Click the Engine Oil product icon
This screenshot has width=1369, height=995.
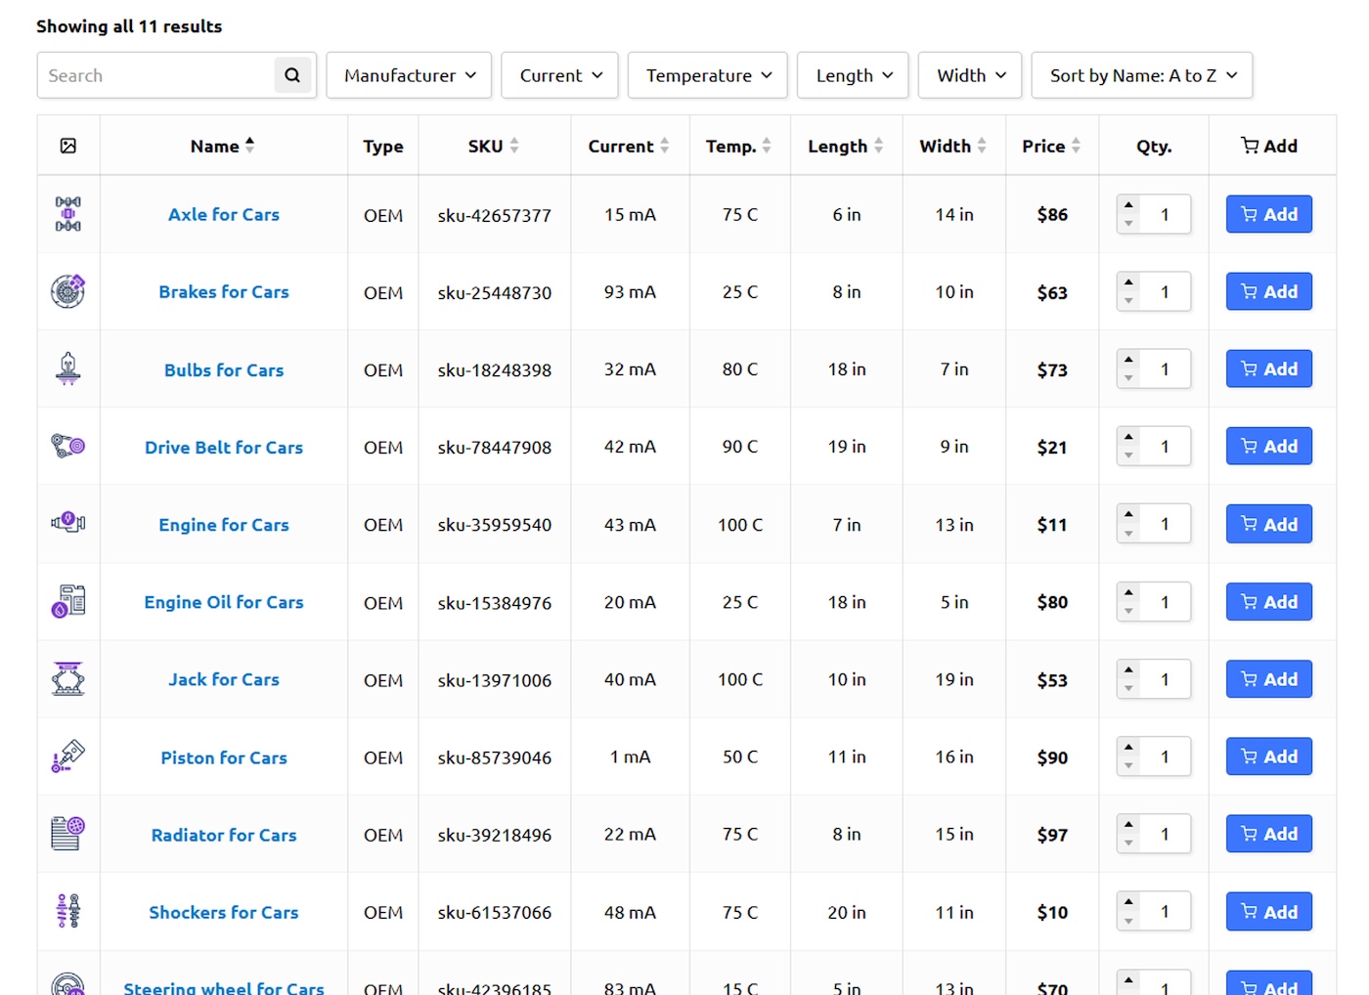(68, 602)
